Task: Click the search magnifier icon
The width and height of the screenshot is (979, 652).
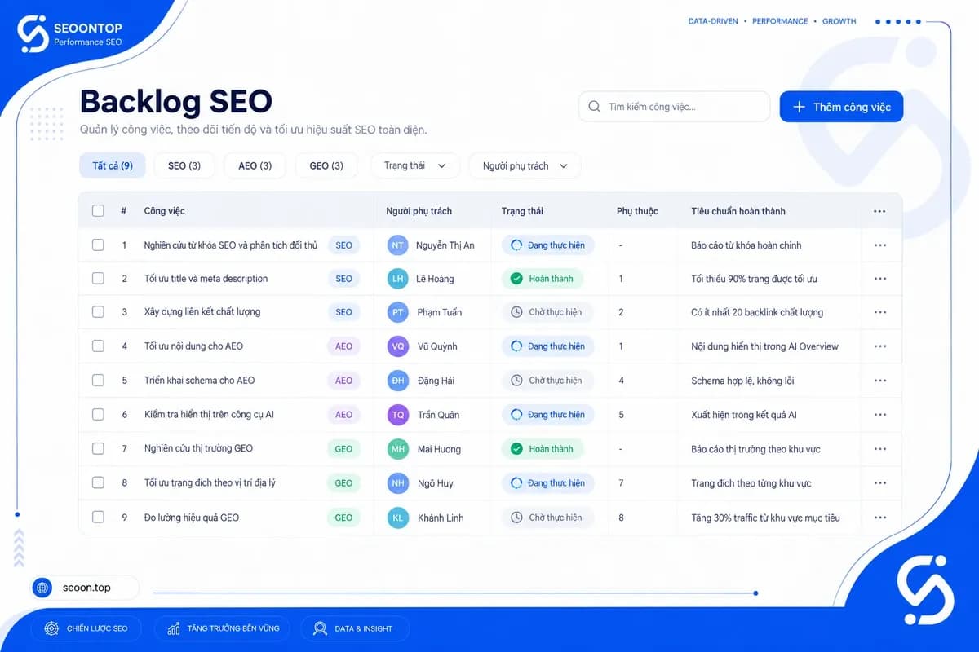Action: [x=594, y=107]
